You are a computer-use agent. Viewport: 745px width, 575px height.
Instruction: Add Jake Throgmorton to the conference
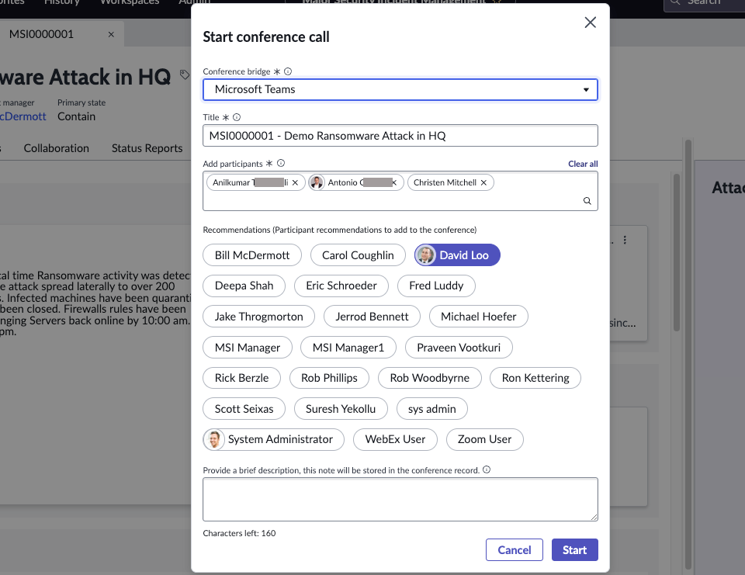pos(258,317)
